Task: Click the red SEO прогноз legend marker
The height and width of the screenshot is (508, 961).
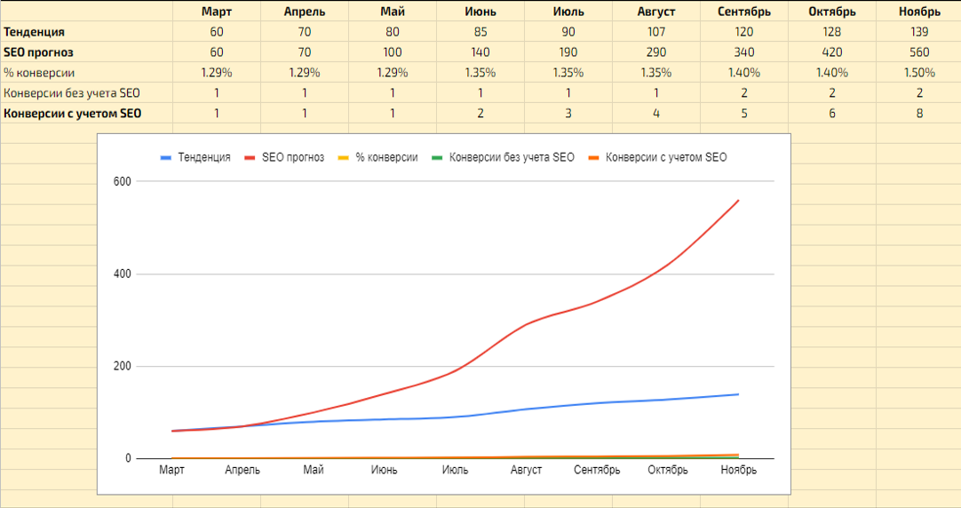Action: [x=249, y=157]
